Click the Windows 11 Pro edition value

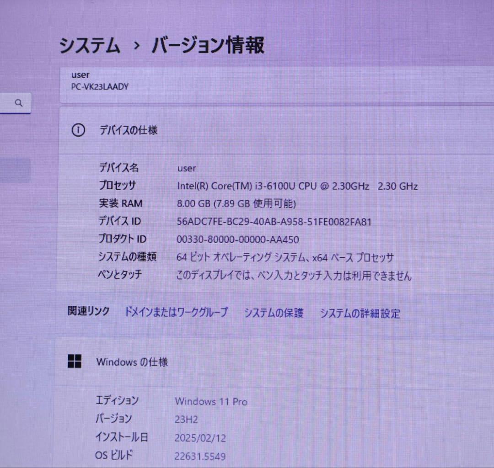(211, 401)
